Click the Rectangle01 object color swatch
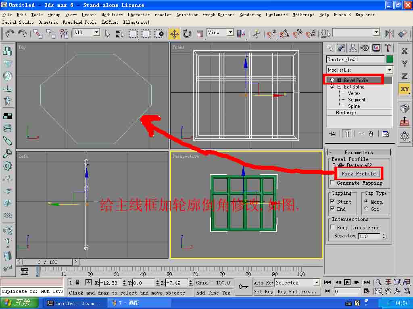 [x=389, y=59]
